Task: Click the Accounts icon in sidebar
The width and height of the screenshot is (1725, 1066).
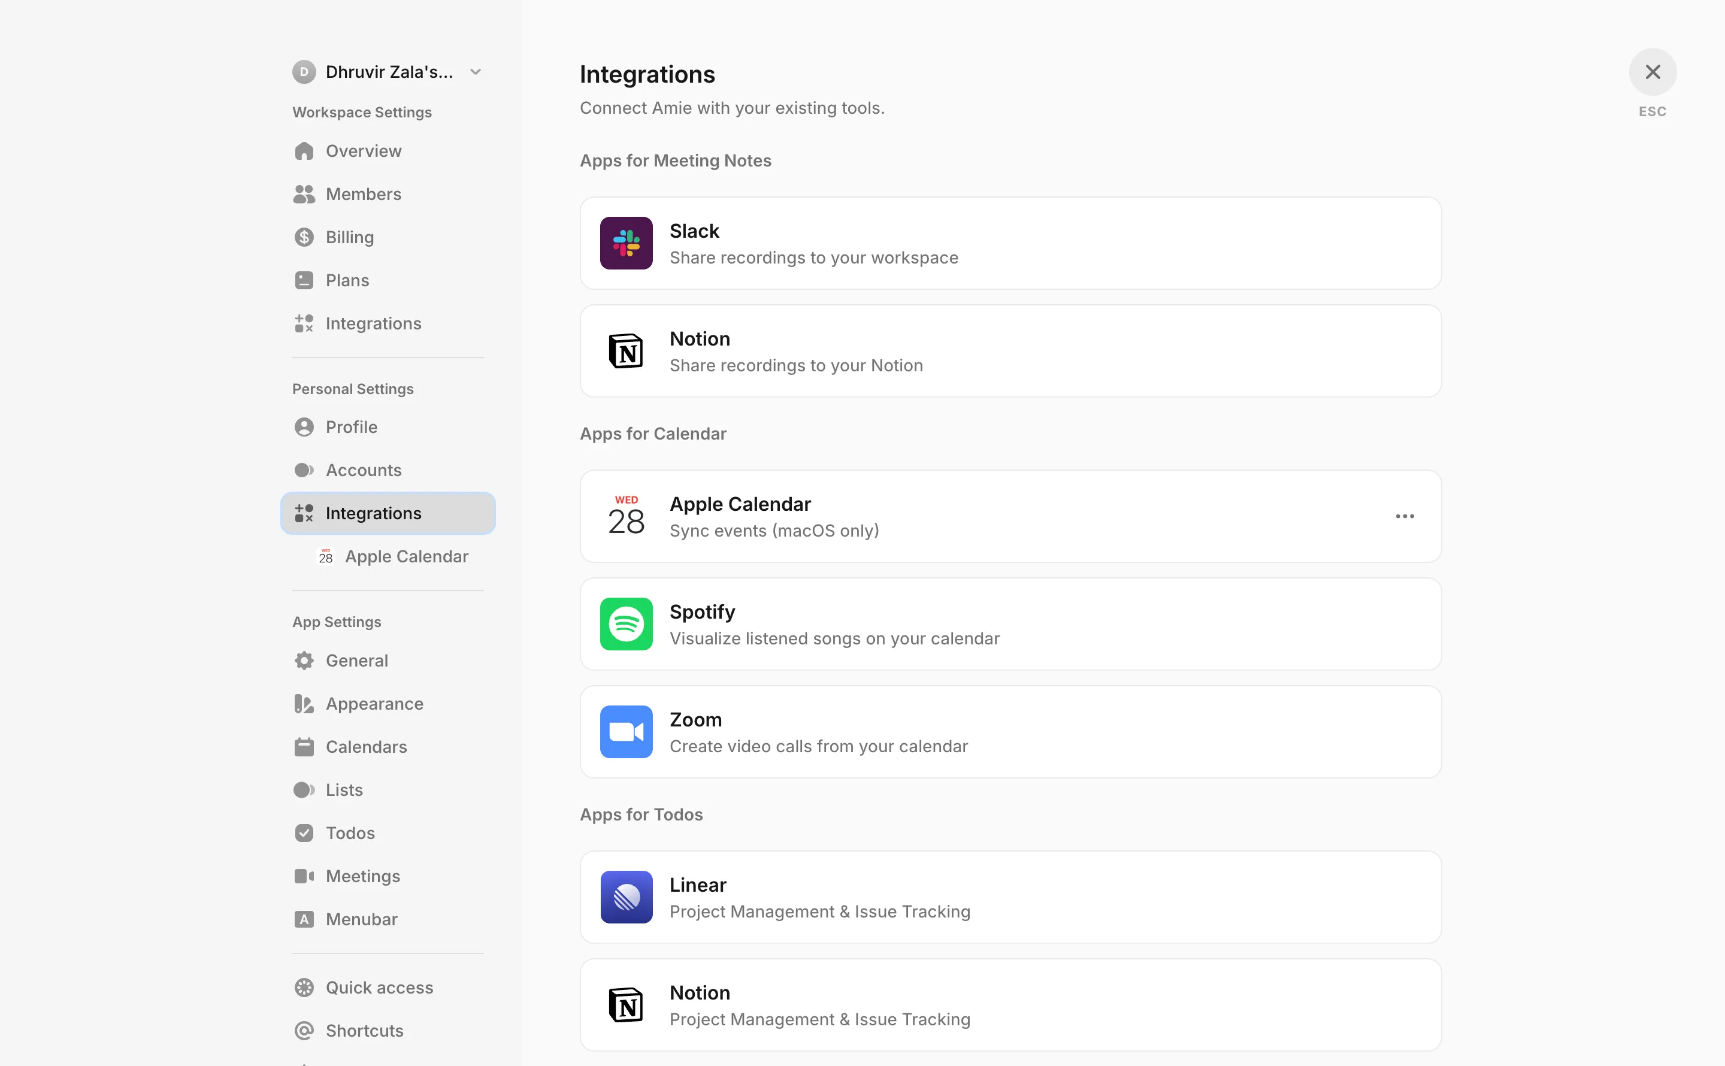Action: (304, 470)
